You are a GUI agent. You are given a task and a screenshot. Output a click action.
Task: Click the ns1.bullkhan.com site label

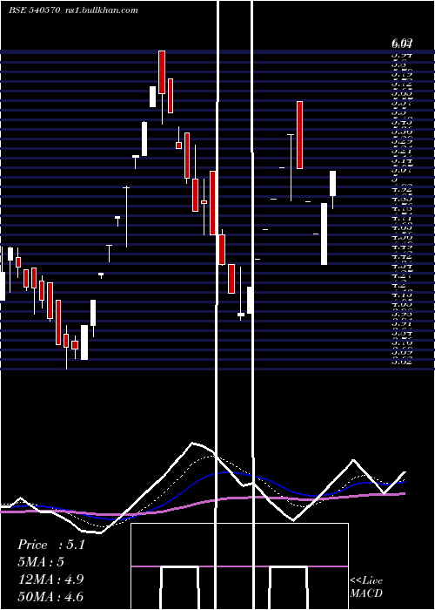(x=101, y=10)
